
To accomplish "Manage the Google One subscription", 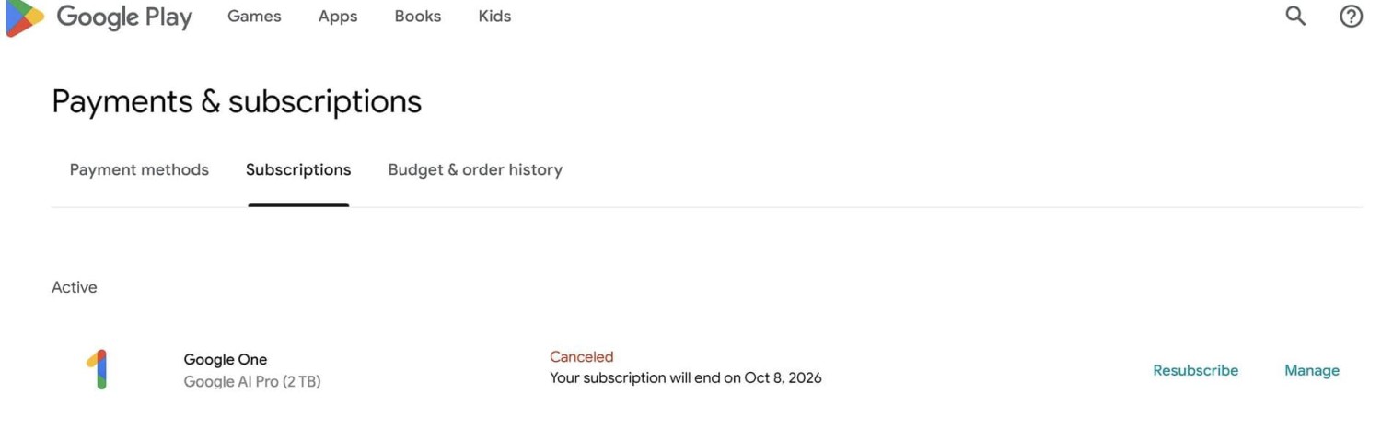I will (x=1312, y=370).
